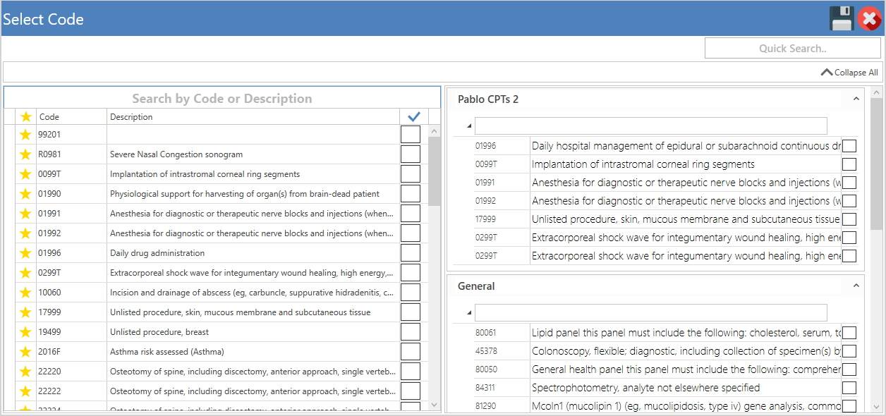Toggle favorite star for left-list code 01991

pos(26,214)
